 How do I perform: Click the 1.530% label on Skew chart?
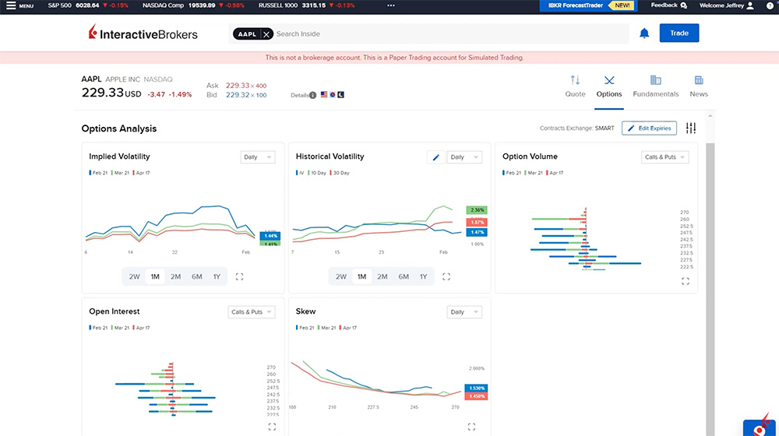click(477, 388)
